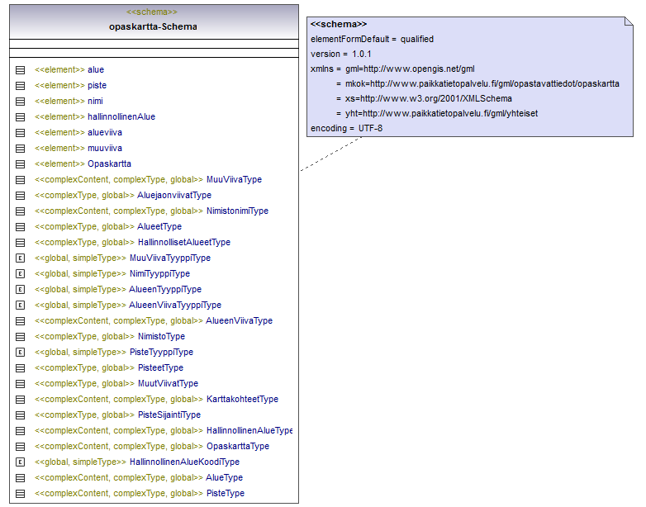The image size is (646, 507).
Task: Select the piste element row
Action: [x=97, y=86]
